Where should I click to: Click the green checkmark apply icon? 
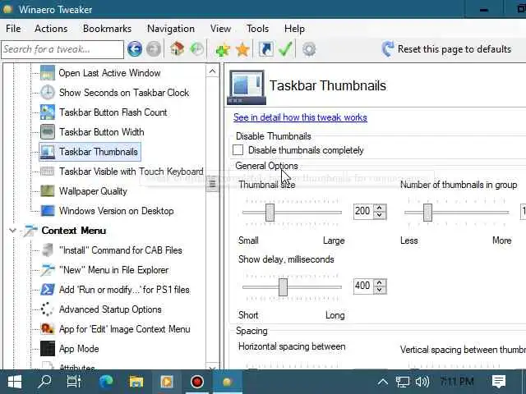(x=285, y=49)
